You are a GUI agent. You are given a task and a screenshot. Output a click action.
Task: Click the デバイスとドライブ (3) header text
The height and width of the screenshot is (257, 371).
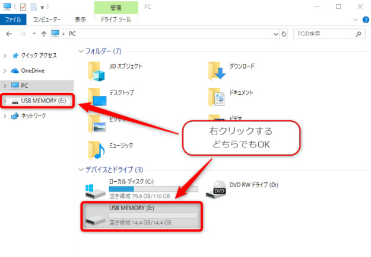pyautogui.click(x=115, y=170)
